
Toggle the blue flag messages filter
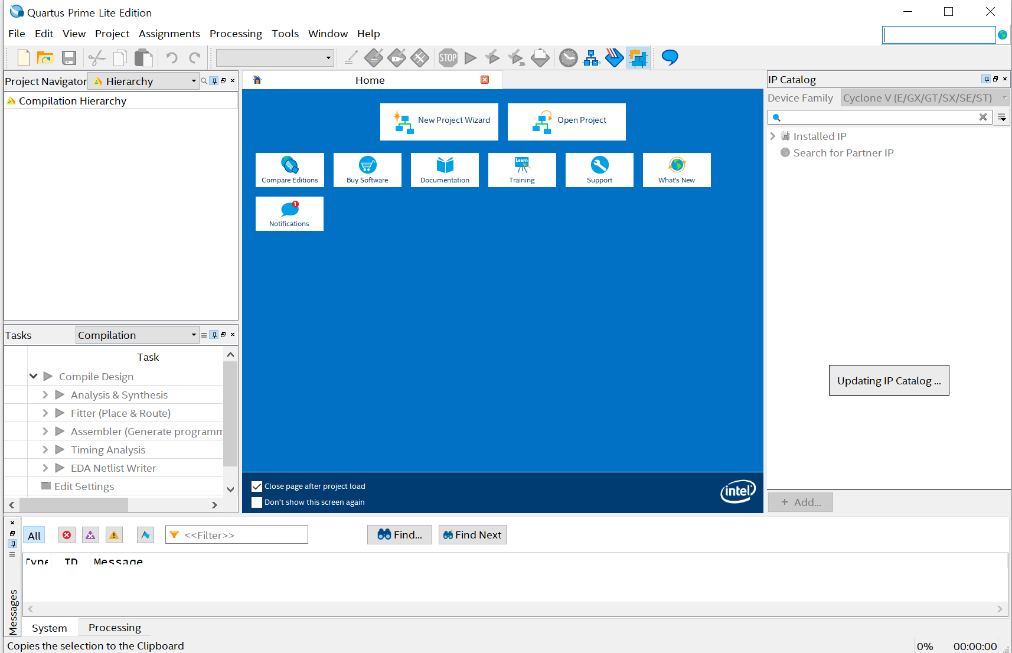[145, 535]
